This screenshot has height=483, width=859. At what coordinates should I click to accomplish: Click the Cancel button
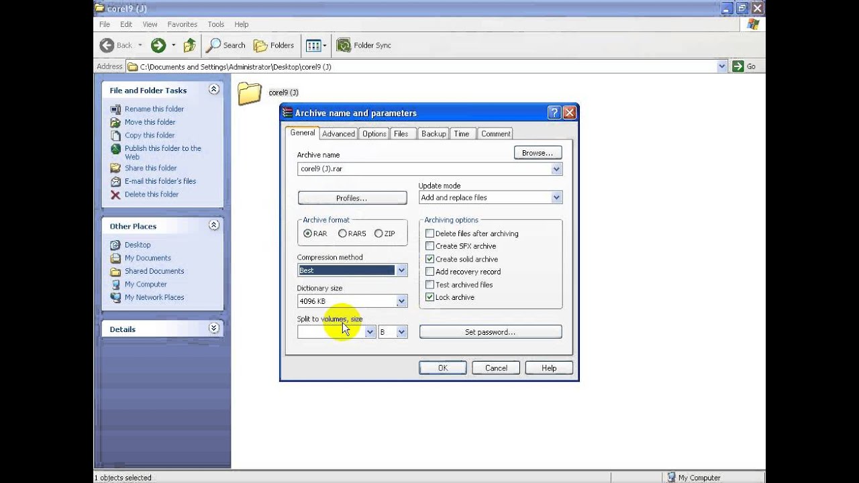point(496,368)
